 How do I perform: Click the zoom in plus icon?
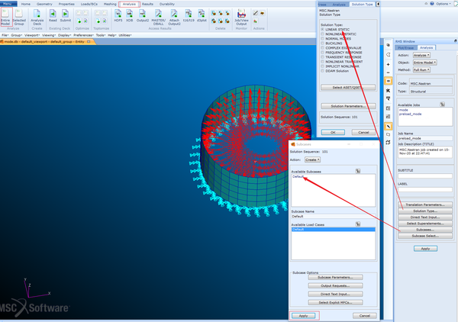pyautogui.click(x=388, y=64)
